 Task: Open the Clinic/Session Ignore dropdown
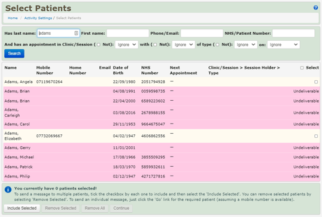point(126,44)
